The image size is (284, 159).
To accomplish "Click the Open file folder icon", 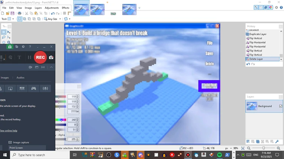I will [8, 13].
